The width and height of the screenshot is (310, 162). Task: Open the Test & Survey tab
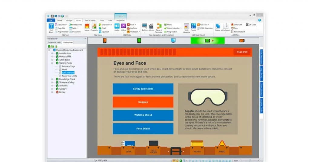point(90,20)
